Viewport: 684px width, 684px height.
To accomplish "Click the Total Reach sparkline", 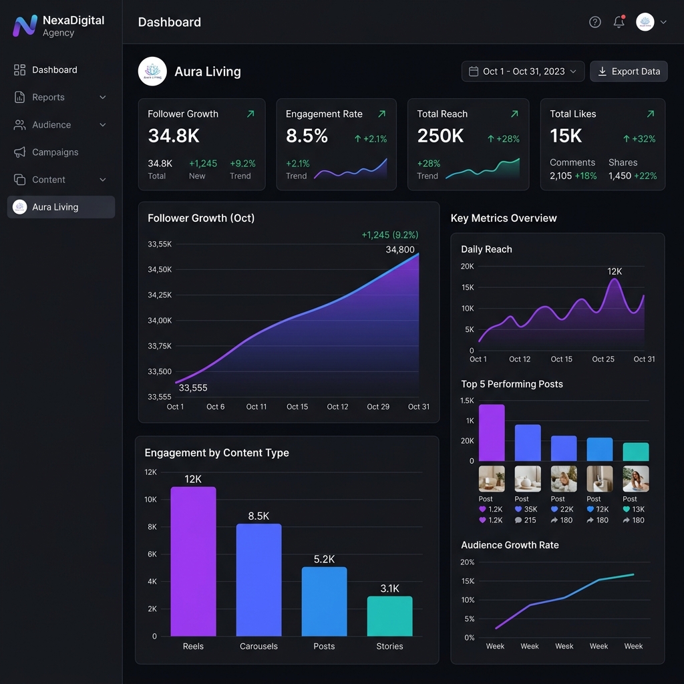I will pyautogui.click(x=482, y=169).
